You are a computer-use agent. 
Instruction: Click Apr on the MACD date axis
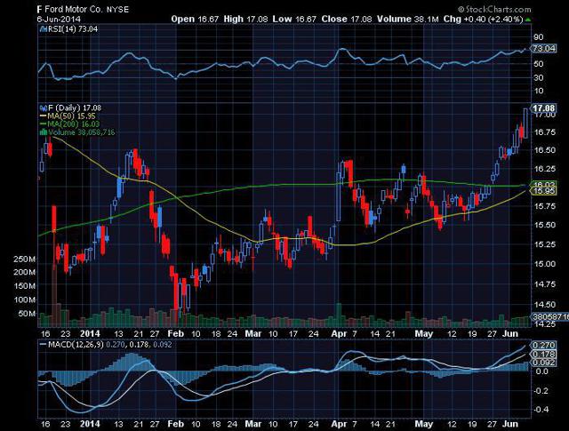coord(339,424)
